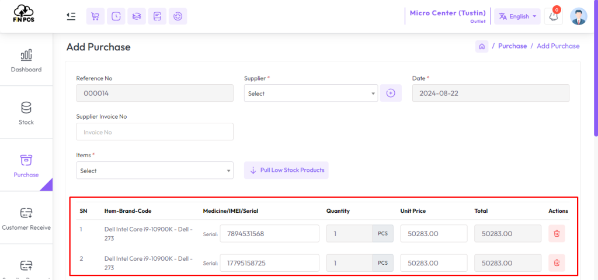Open Stock section in sidebar

click(x=26, y=112)
